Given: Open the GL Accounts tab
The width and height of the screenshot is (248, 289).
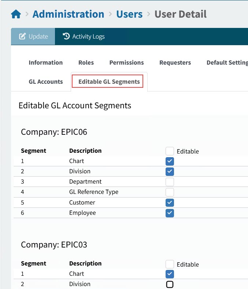Looking at the screenshot, I should (x=46, y=82).
